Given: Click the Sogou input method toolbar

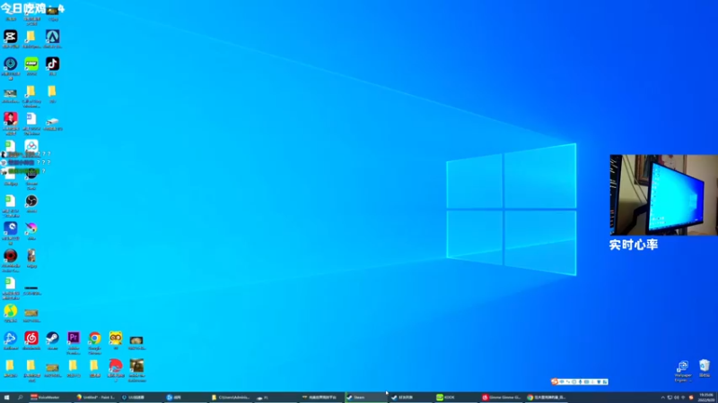Looking at the screenshot, I should tap(579, 382).
